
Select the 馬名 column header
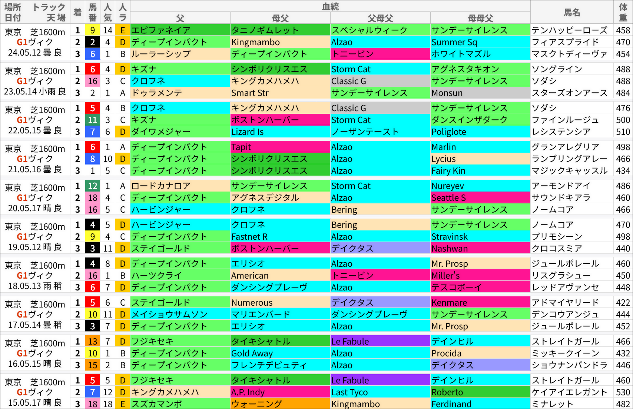click(x=572, y=12)
